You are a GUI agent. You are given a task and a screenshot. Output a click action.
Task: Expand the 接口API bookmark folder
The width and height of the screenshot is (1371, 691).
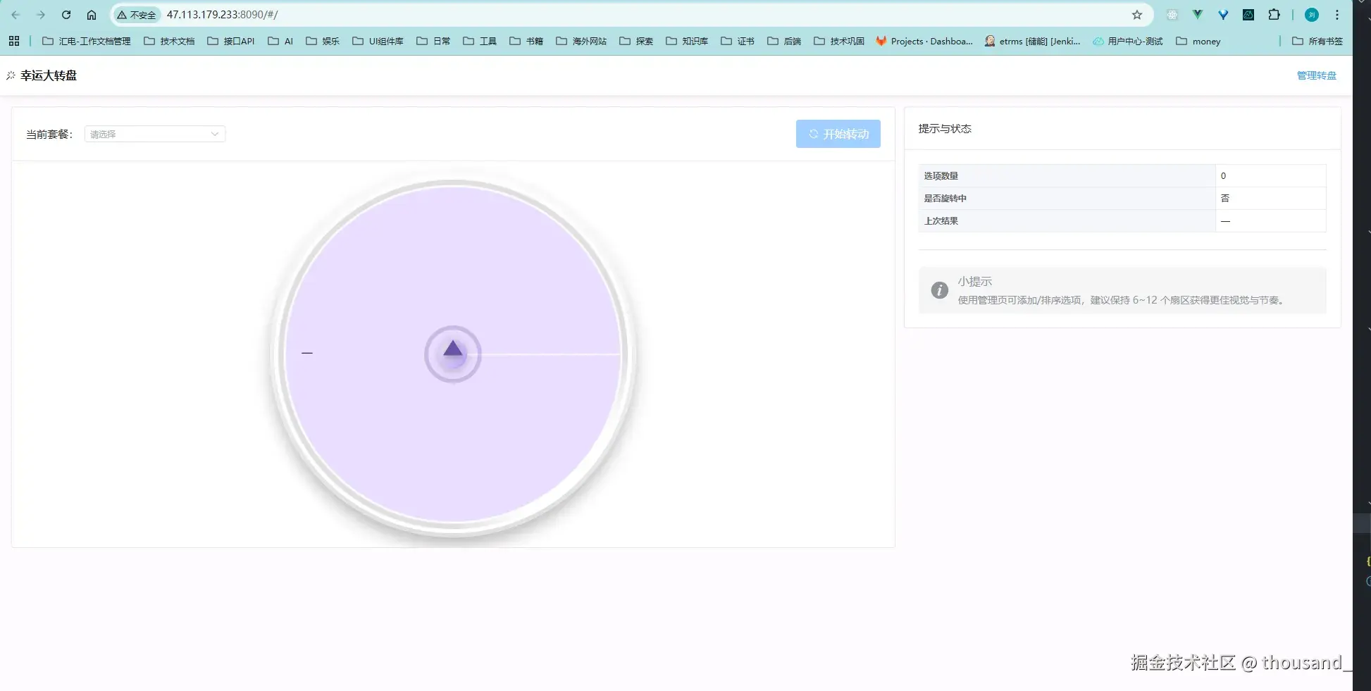(x=231, y=42)
